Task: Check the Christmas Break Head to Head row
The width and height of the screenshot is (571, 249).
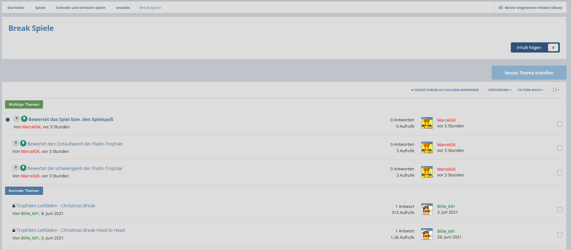Action: [x=560, y=234]
